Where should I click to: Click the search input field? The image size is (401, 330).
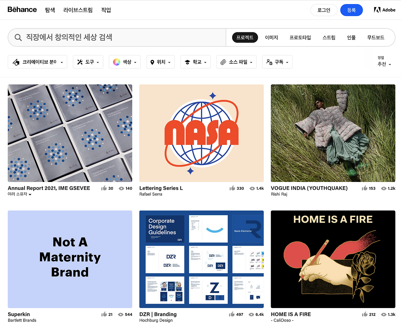(x=117, y=37)
